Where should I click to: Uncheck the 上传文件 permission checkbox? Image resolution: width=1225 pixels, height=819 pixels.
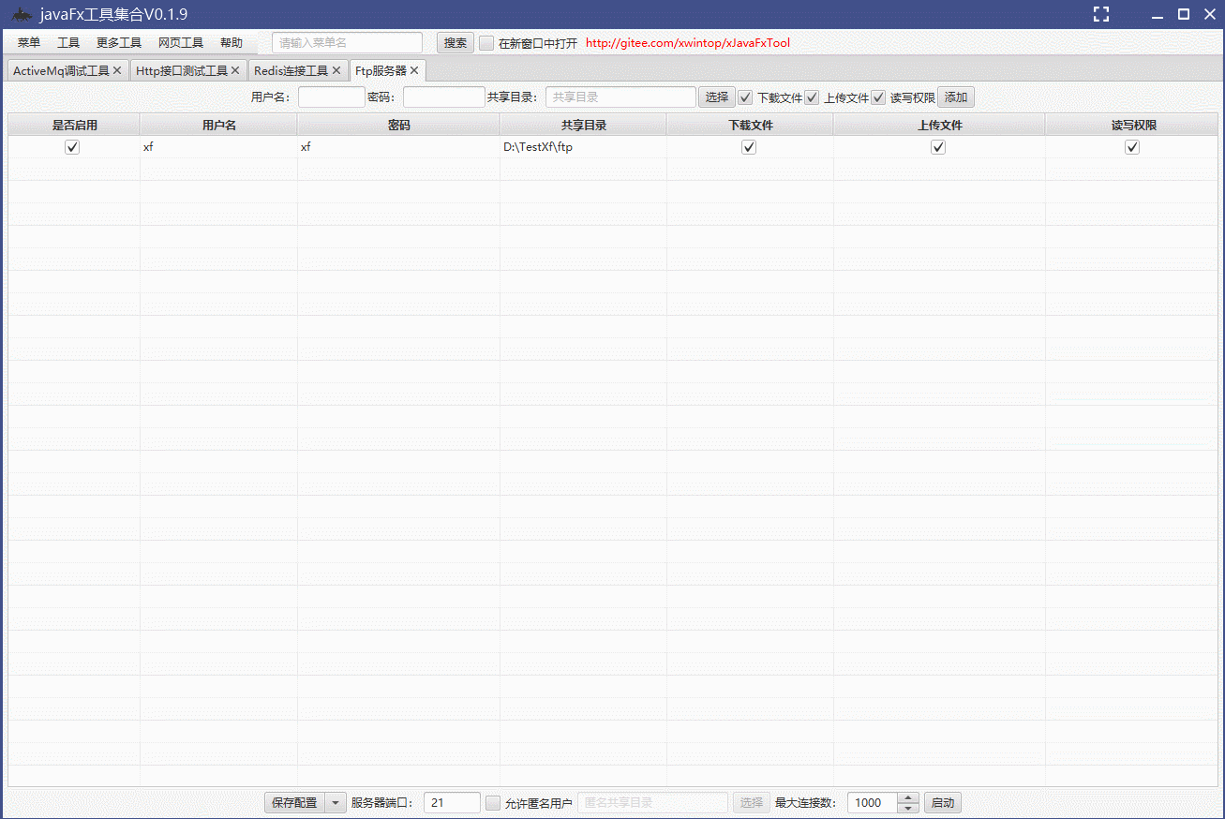tap(812, 97)
